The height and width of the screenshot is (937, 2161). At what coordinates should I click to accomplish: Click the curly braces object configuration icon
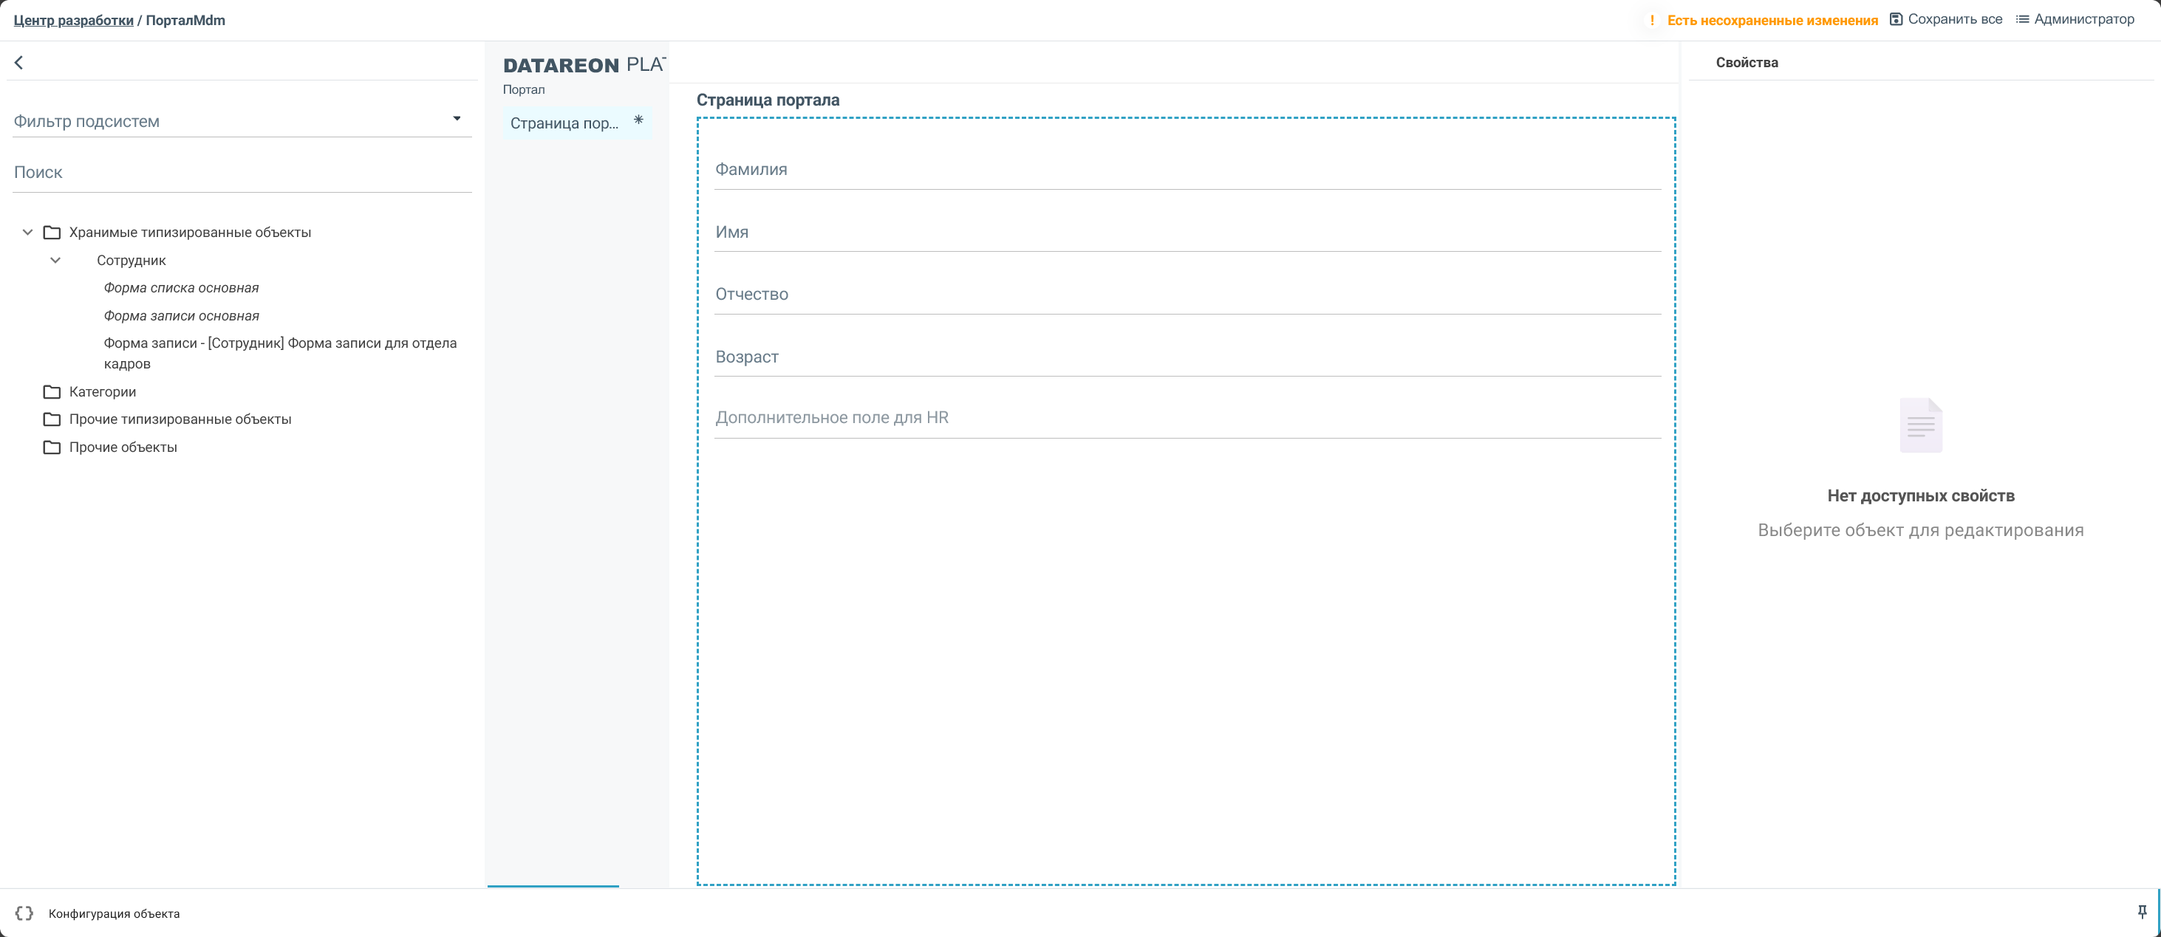coord(24,913)
